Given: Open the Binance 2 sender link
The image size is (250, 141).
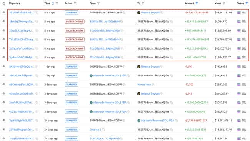Looking at the screenshot, I should coord(95,130).
